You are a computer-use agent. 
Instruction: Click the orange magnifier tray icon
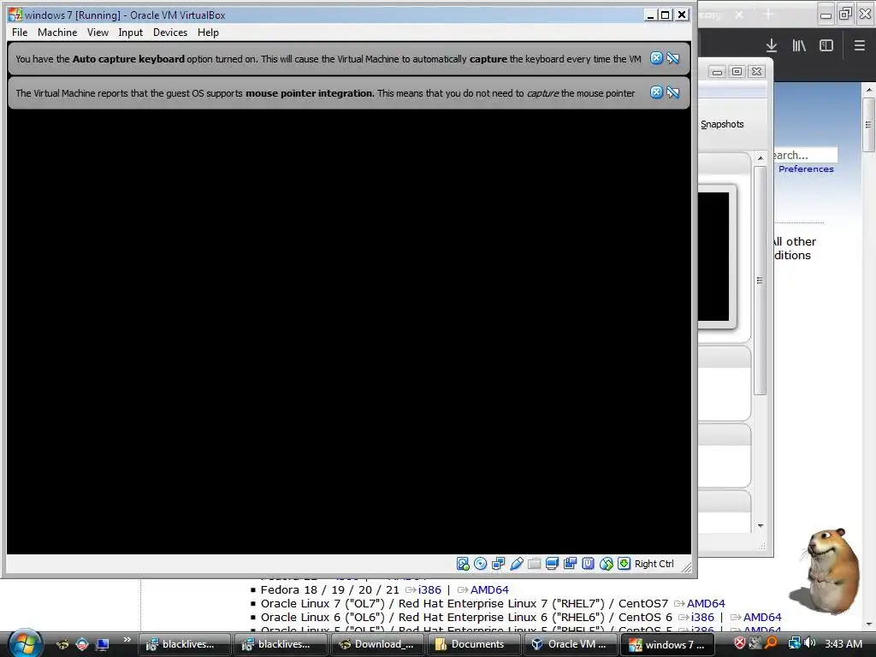pyautogui.click(x=772, y=643)
